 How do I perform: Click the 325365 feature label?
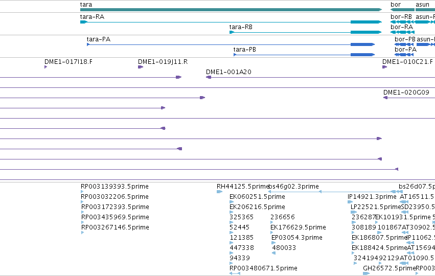[241, 217]
